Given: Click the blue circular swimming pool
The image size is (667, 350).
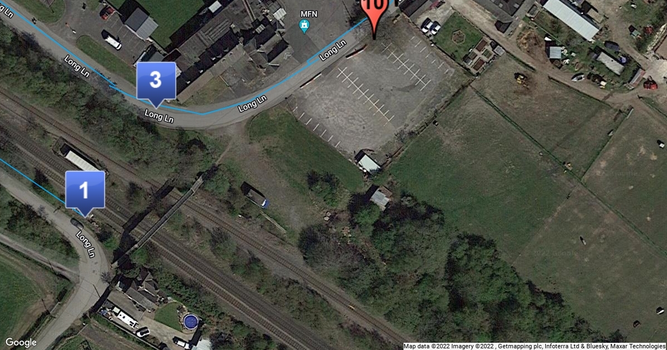Looking at the screenshot, I should tap(191, 322).
